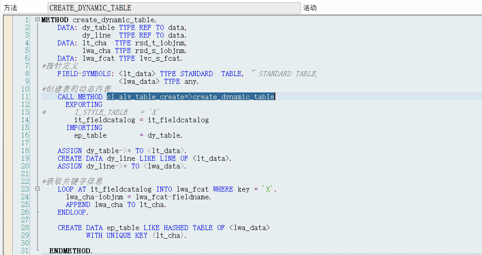Click 'WITH UNIQUE KEY (lt_cha).' line

tap(136, 236)
